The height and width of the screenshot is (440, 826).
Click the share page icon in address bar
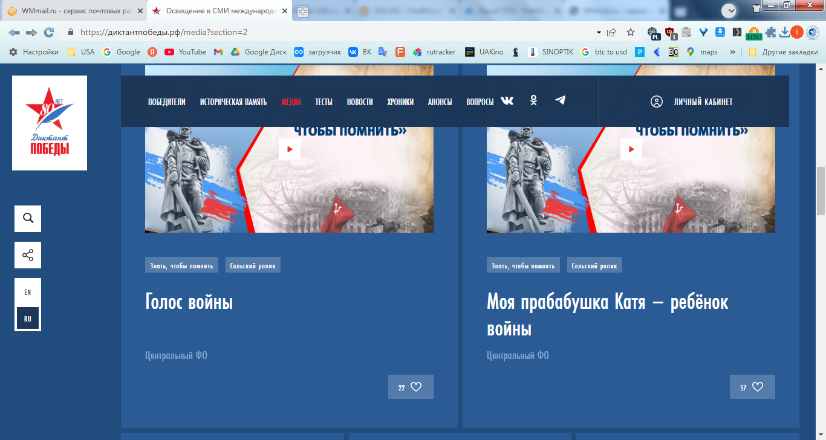(612, 33)
